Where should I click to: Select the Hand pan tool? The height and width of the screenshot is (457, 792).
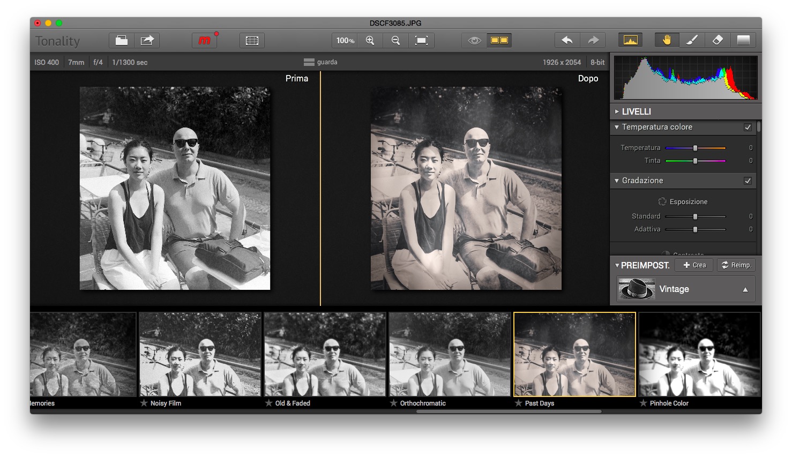(667, 41)
